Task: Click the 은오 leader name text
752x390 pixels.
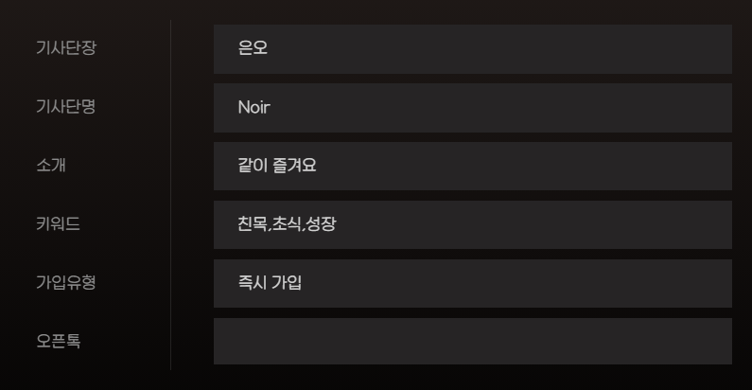Action: [253, 48]
